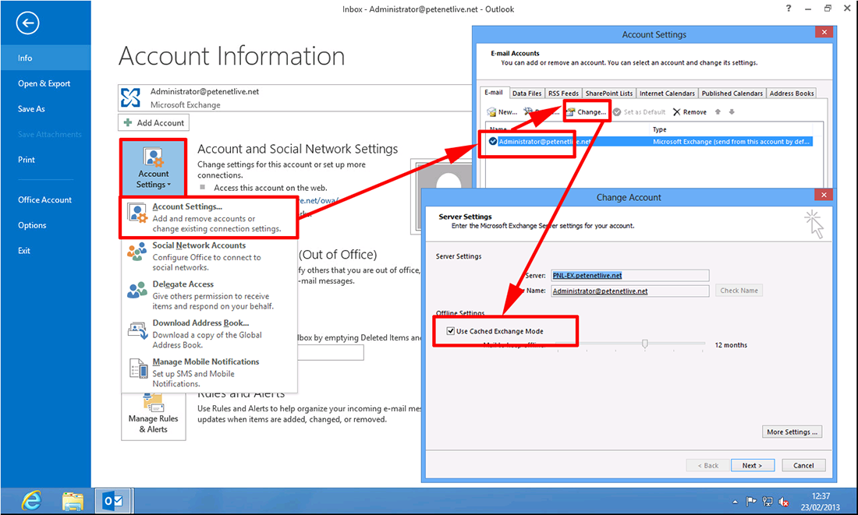This screenshot has height=515, width=858.
Task: Click the Add Account button
Action: coord(154,122)
